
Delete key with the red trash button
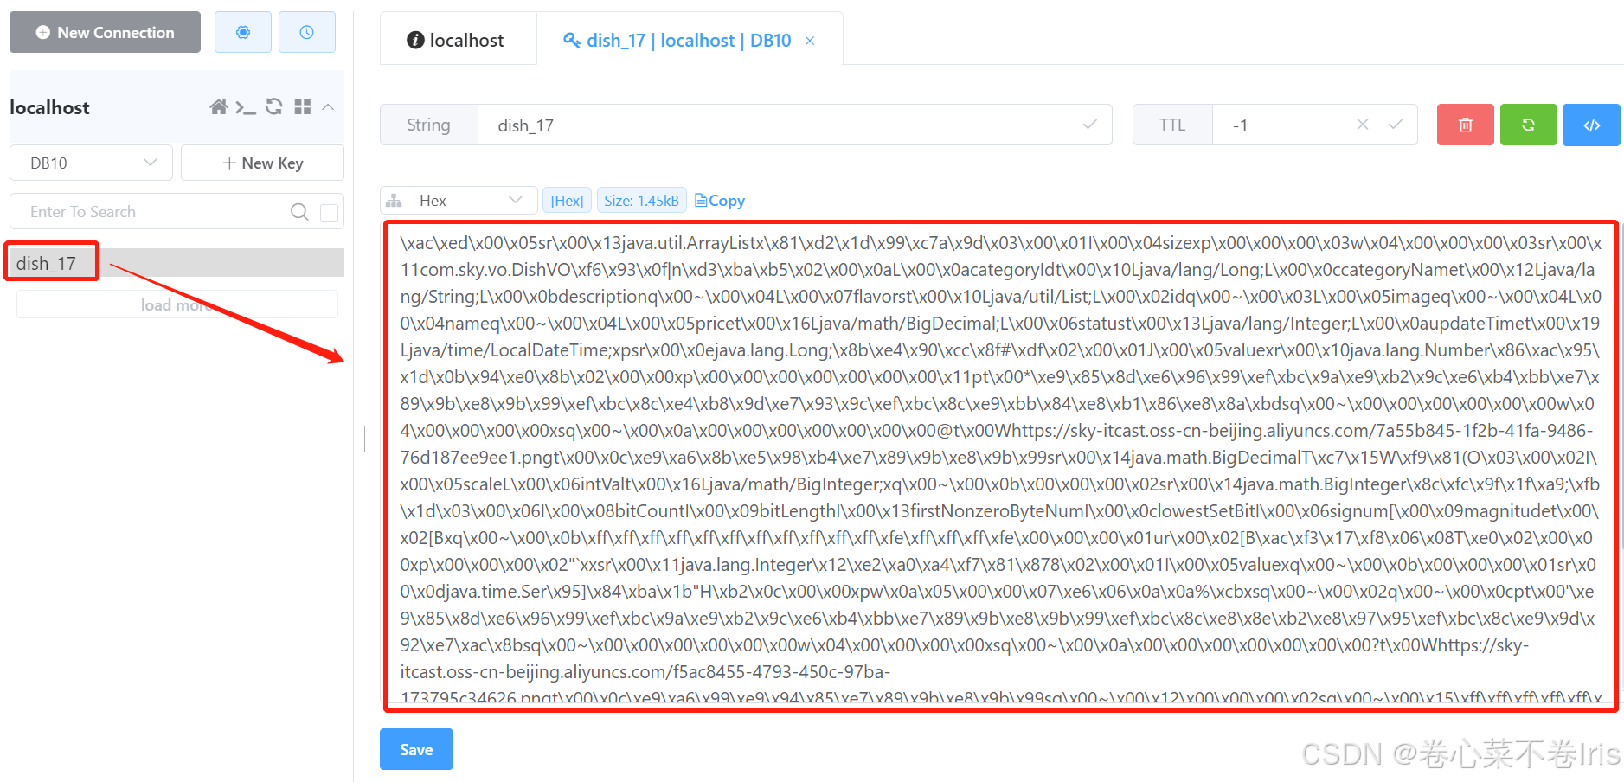[x=1465, y=125]
